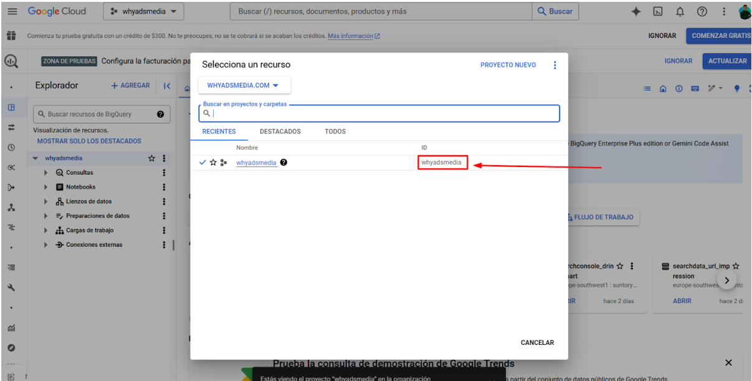Click the Gemini sparkle icon

636,11
